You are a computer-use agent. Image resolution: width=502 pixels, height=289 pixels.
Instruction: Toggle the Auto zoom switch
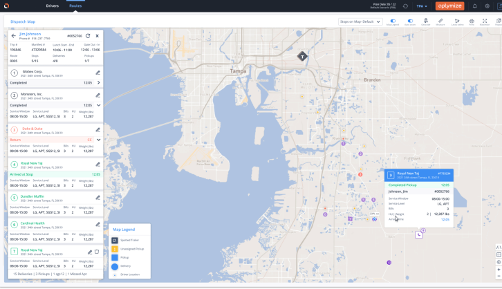(410, 21)
